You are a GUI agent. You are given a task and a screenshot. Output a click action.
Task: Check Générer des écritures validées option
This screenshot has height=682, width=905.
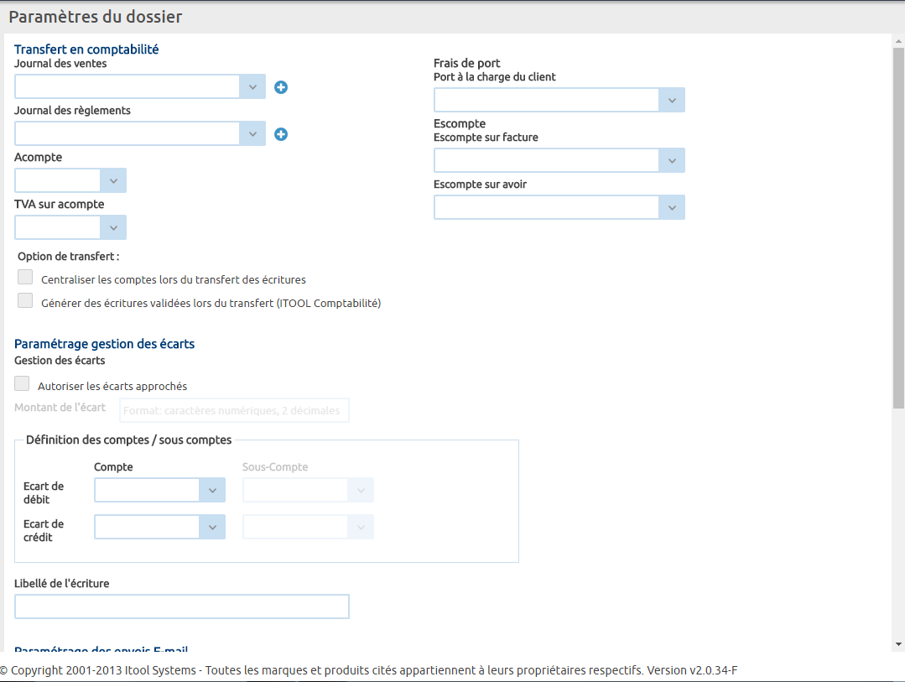pos(25,301)
